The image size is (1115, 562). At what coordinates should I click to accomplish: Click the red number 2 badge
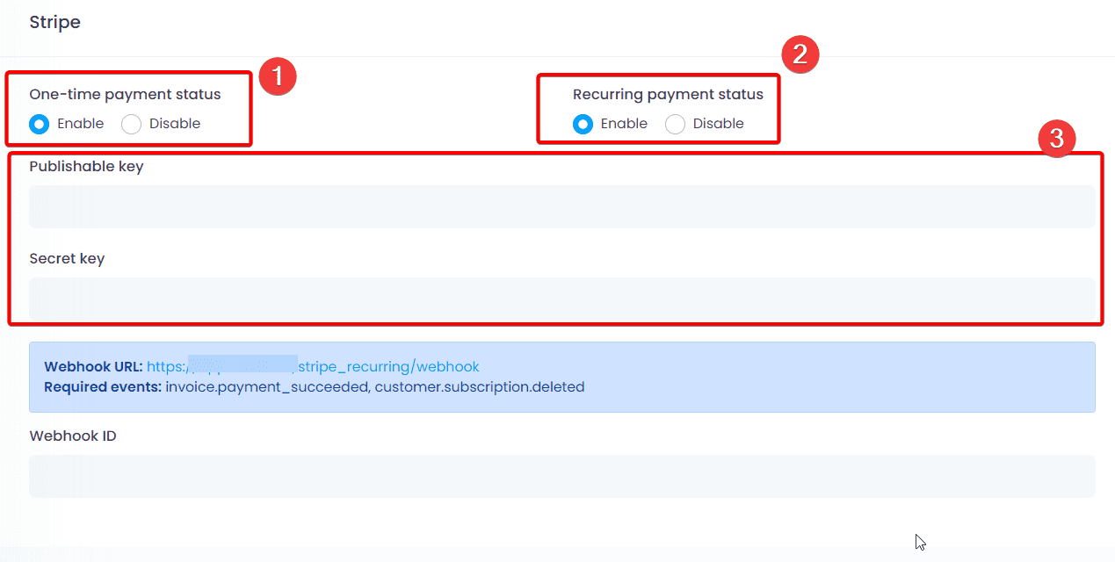pyautogui.click(x=800, y=54)
